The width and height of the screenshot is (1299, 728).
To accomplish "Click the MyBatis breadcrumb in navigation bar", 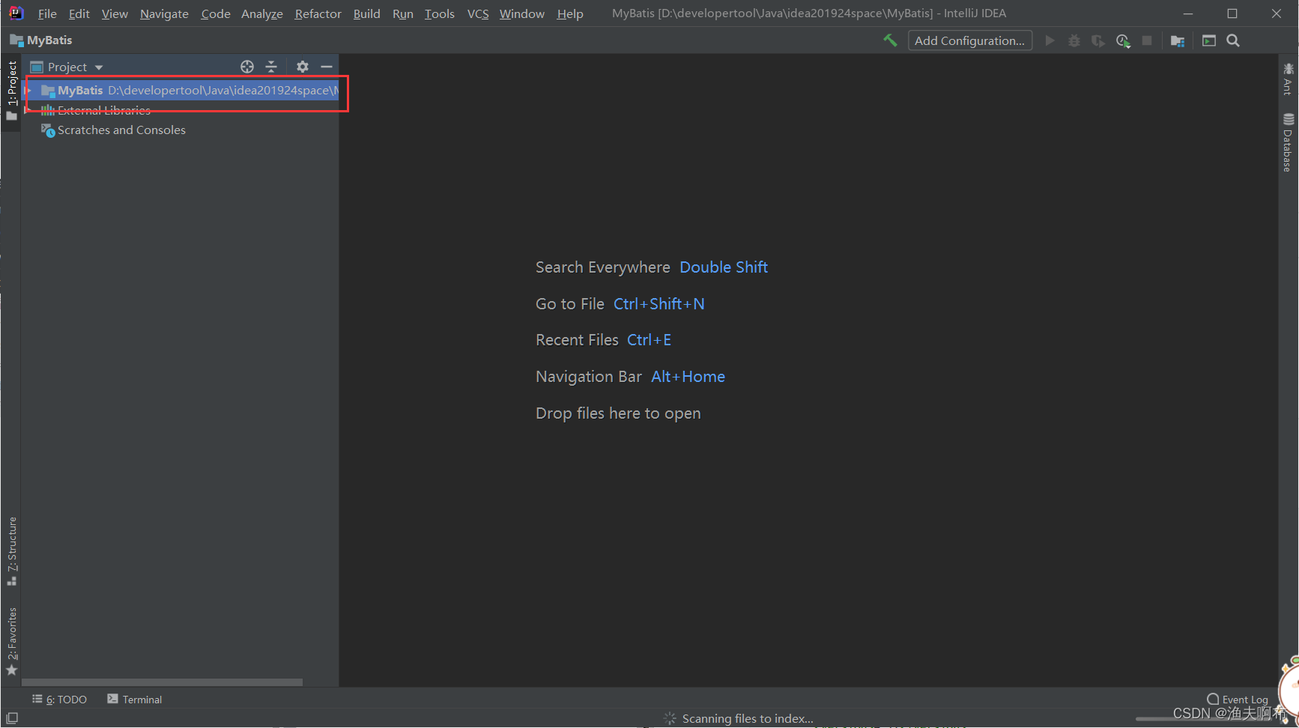I will click(41, 40).
